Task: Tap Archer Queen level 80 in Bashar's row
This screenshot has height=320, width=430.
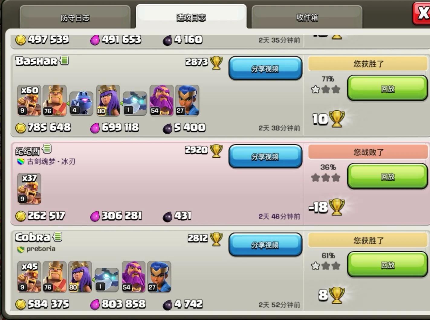Action: tap(108, 101)
